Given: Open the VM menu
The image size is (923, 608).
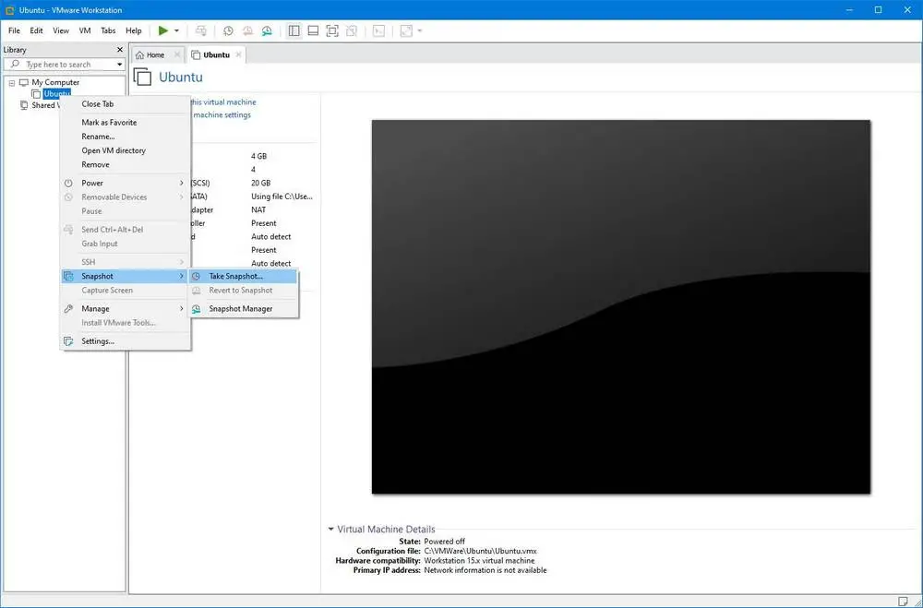Looking at the screenshot, I should (x=85, y=30).
